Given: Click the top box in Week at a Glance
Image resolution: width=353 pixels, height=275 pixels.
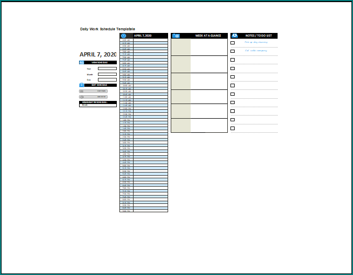Looking at the screenshot, I should (199, 47).
